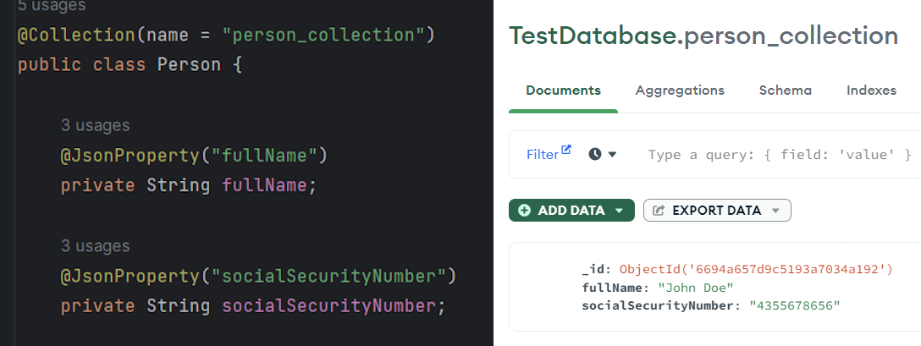Click the ObjectId value in the document
Viewport: 921px width, 346px height.
[757, 269]
